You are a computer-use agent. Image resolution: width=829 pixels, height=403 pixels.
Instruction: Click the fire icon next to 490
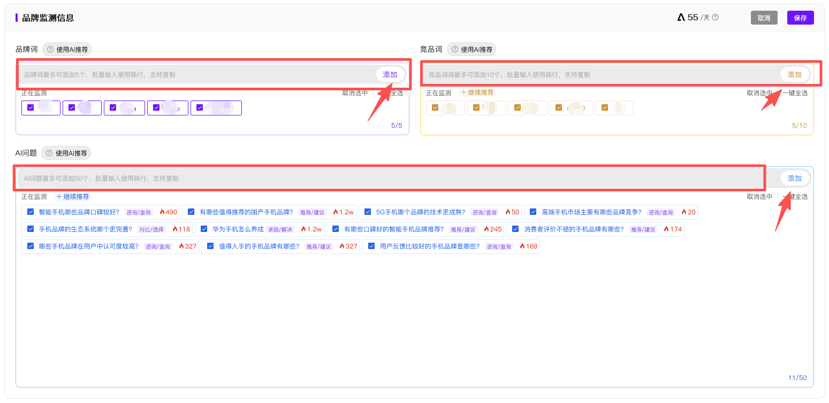pos(162,212)
